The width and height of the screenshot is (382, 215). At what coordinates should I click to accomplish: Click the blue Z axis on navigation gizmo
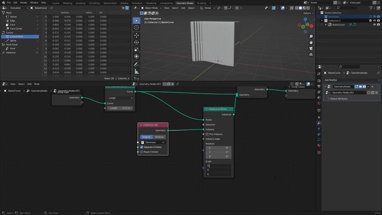pos(305,19)
